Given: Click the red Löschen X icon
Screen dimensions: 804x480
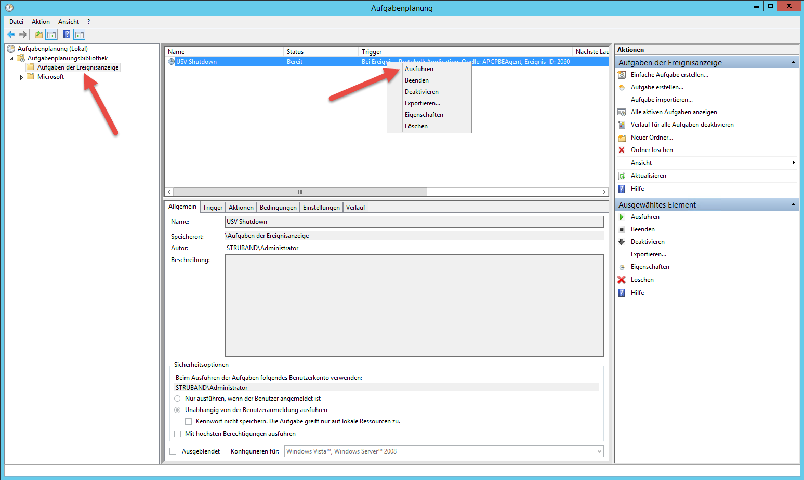Looking at the screenshot, I should [x=622, y=280].
